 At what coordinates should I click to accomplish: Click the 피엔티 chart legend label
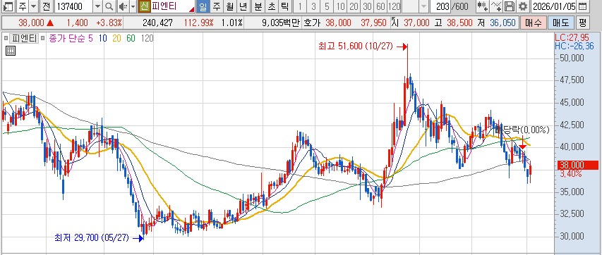(x=24, y=38)
